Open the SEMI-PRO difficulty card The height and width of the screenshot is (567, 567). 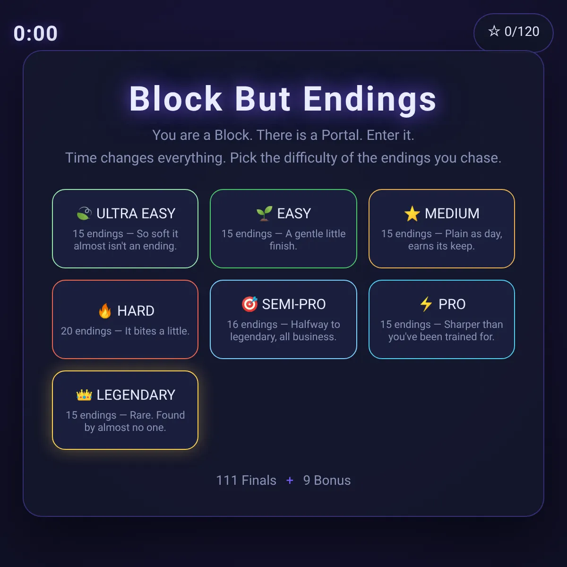pyautogui.click(x=283, y=319)
